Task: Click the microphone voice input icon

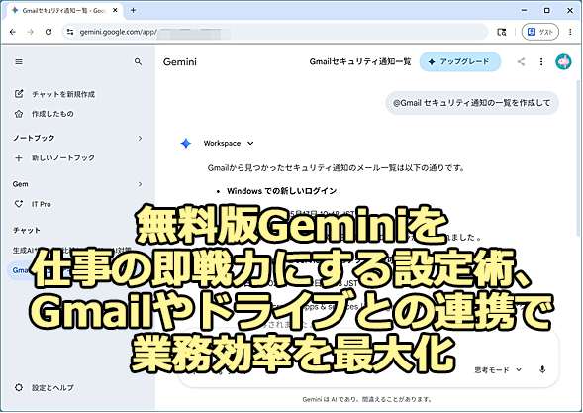Action: tap(542, 369)
